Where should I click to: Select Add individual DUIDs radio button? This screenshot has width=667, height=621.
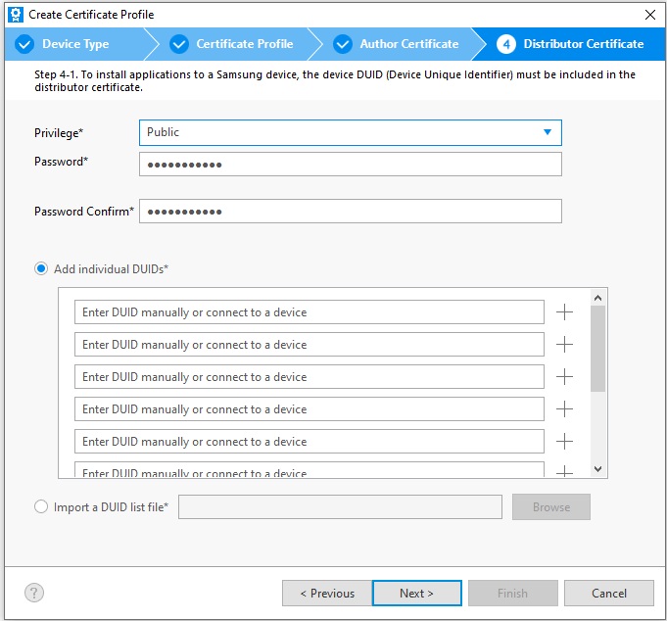[x=41, y=268]
